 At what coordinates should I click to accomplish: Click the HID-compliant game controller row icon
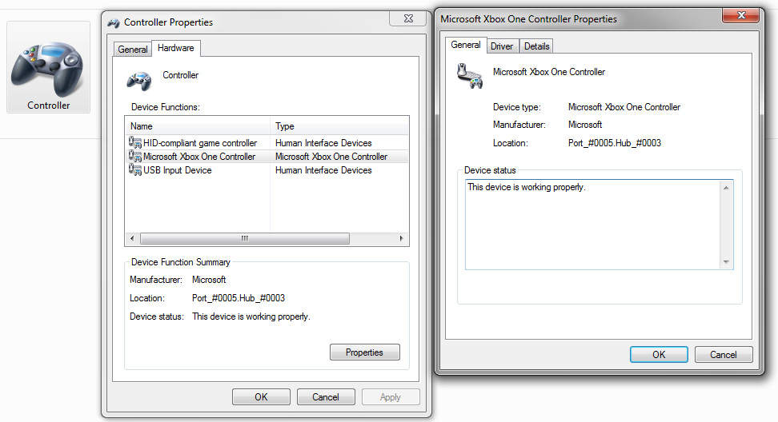pos(134,143)
